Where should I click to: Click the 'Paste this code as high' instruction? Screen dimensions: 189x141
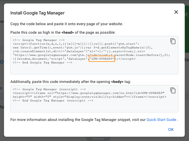coord(63,32)
